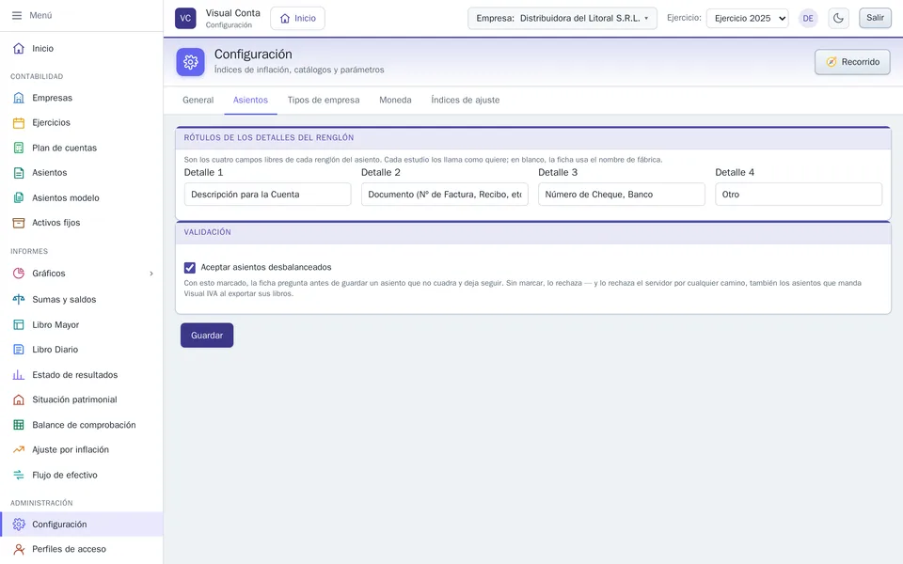Click the "Aceptar asientos desbalanceados" label text
The image size is (903, 564).
(x=266, y=268)
